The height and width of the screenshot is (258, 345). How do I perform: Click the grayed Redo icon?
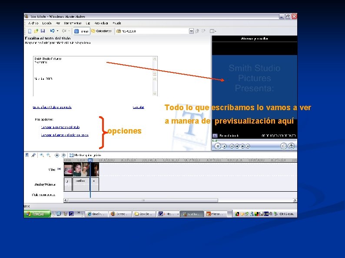tap(64, 31)
